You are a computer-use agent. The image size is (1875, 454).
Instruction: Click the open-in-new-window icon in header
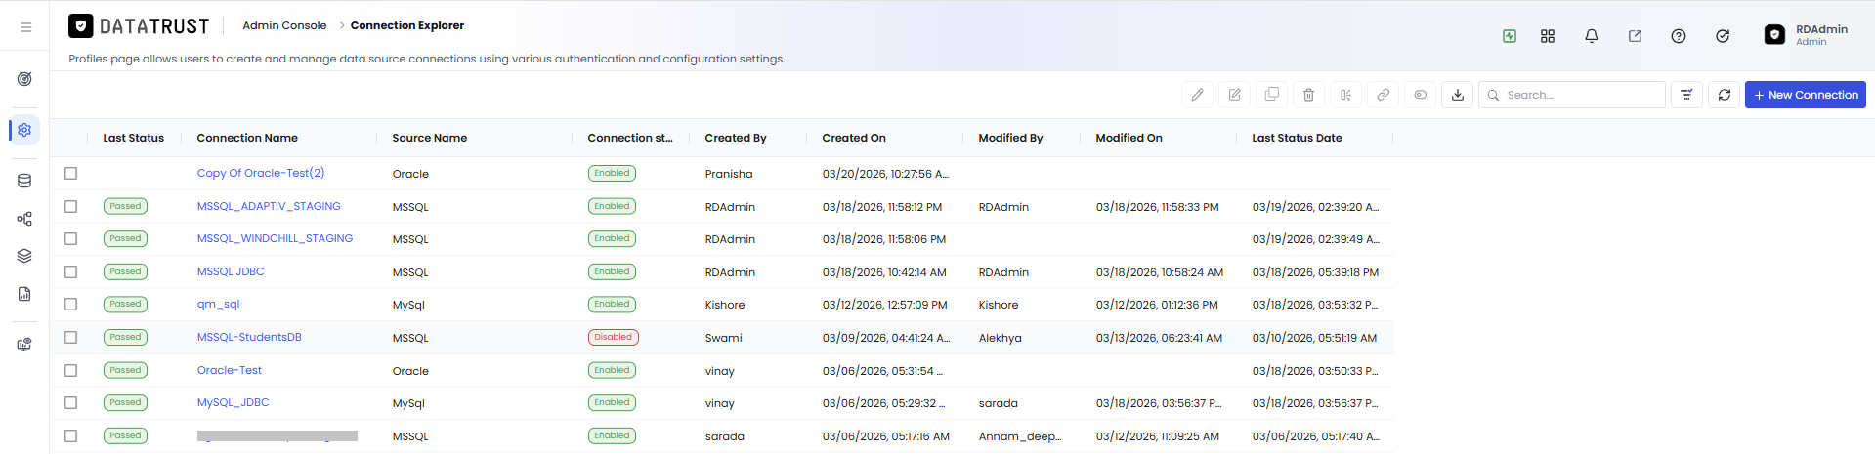click(1635, 36)
